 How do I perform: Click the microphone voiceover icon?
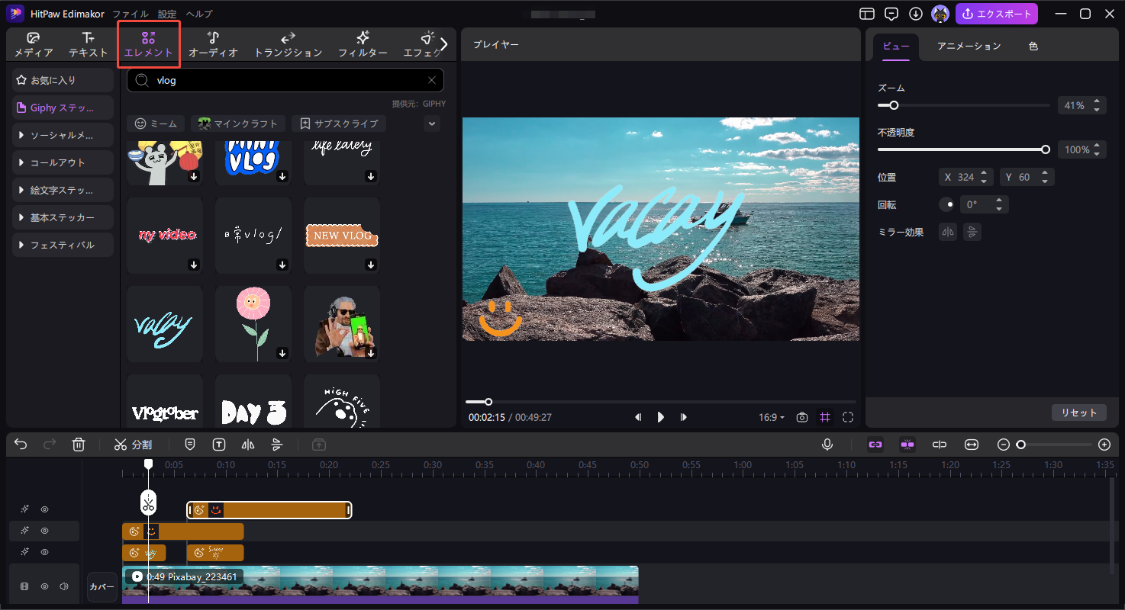(827, 445)
